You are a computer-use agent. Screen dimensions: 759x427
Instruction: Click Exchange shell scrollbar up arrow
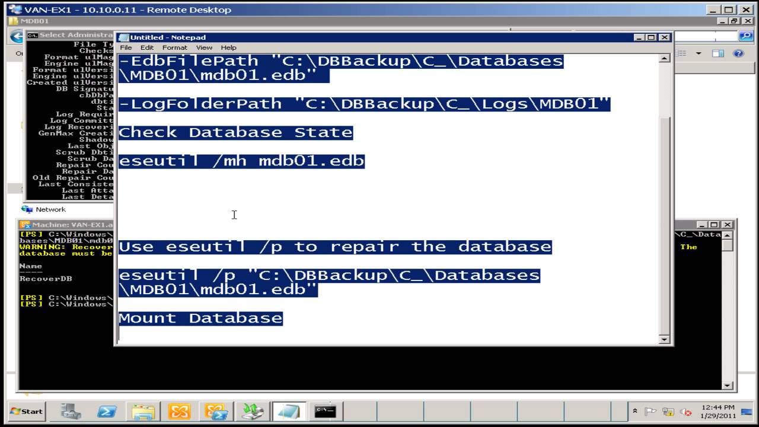click(728, 235)
